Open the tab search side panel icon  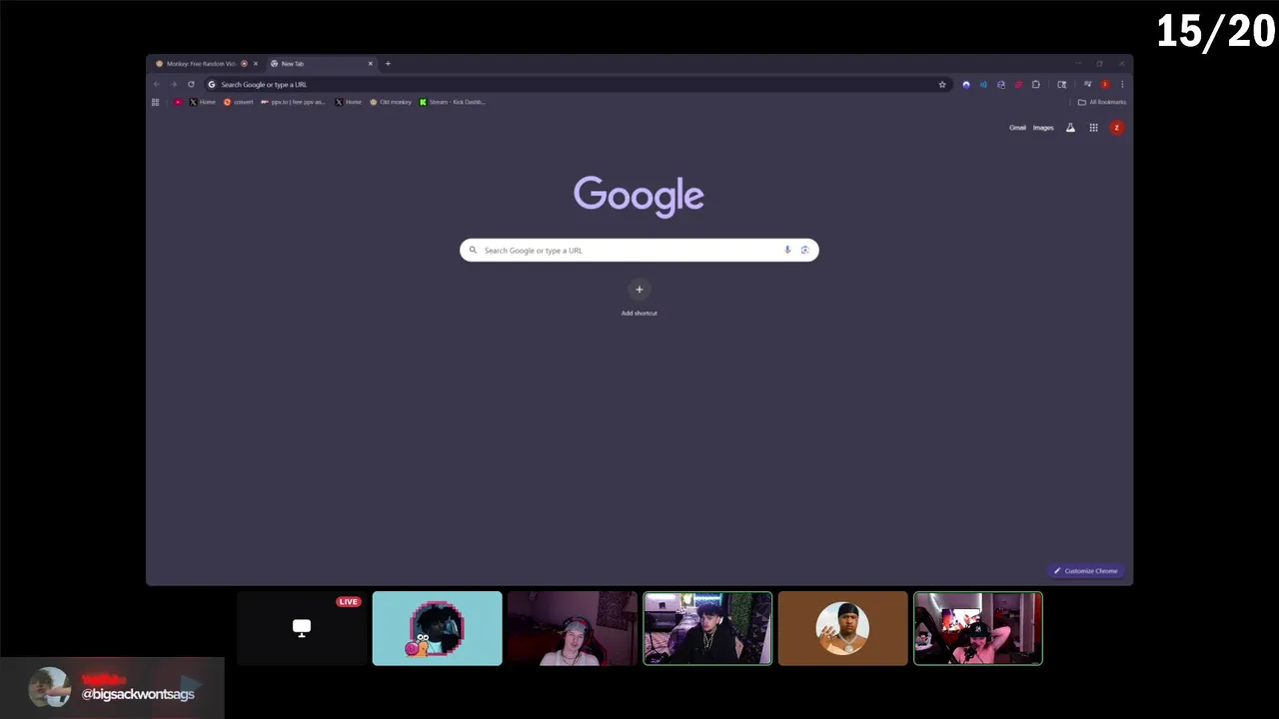(1062, 84)
